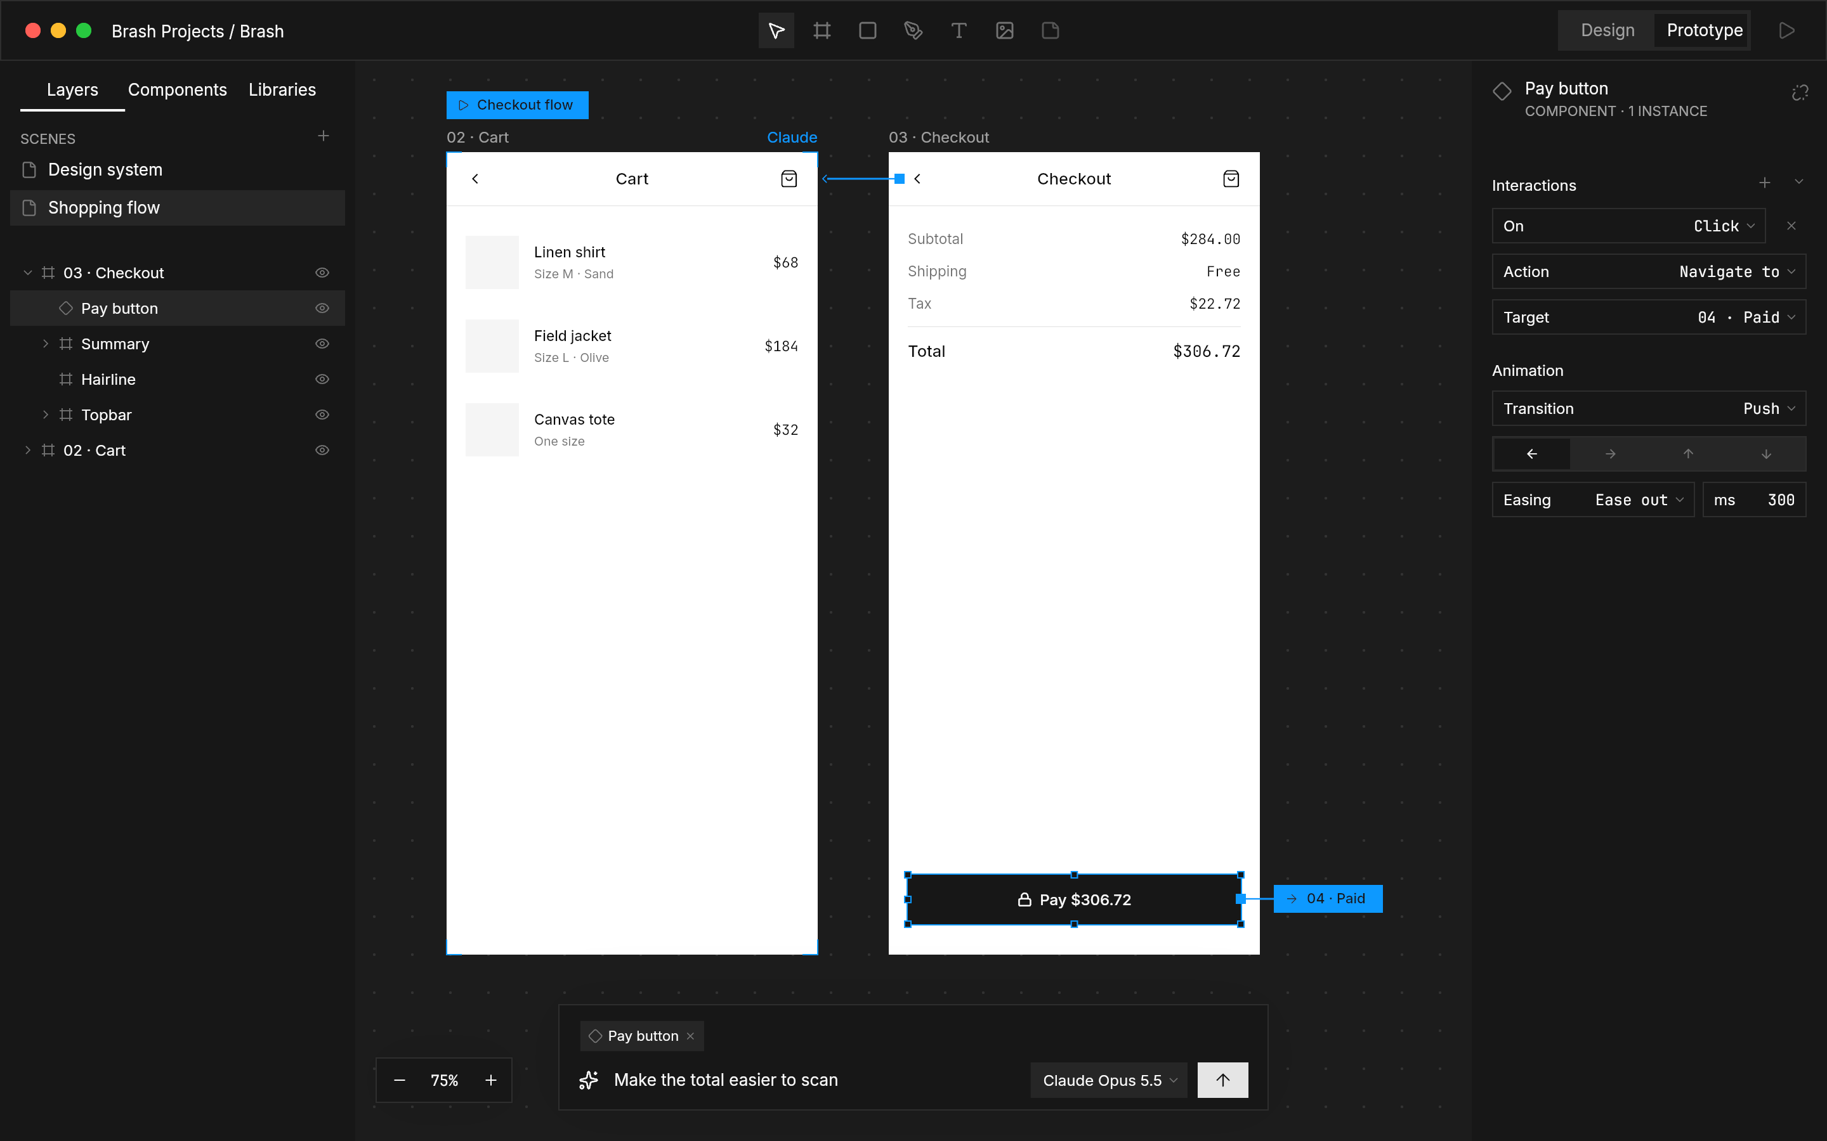Screen dimensions: 1827x1141
Task: Select the Text tool
Action: tap(959, 30)
